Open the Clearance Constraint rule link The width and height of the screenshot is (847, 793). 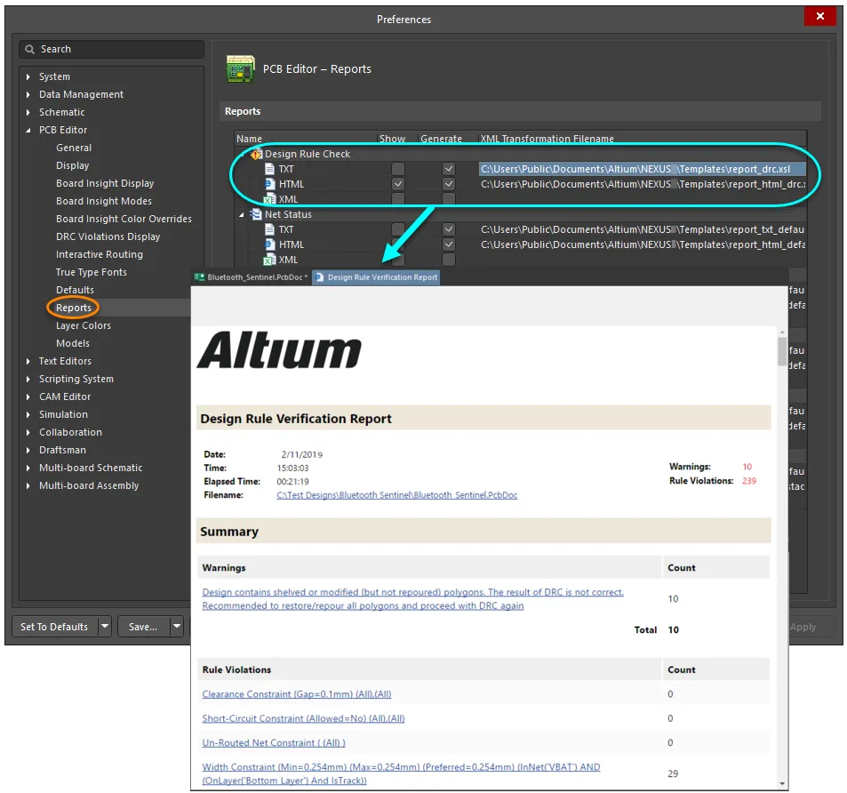click(297, 694)
